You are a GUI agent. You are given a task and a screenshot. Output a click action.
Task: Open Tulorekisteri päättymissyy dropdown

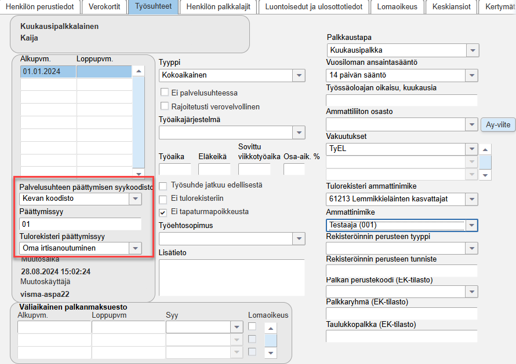pos(135,248)
